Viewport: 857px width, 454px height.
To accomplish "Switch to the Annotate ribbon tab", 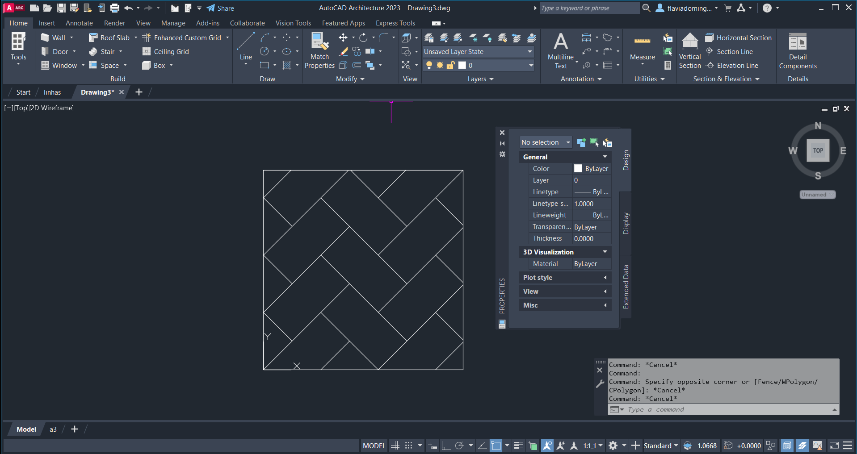I will coord(79,23).
